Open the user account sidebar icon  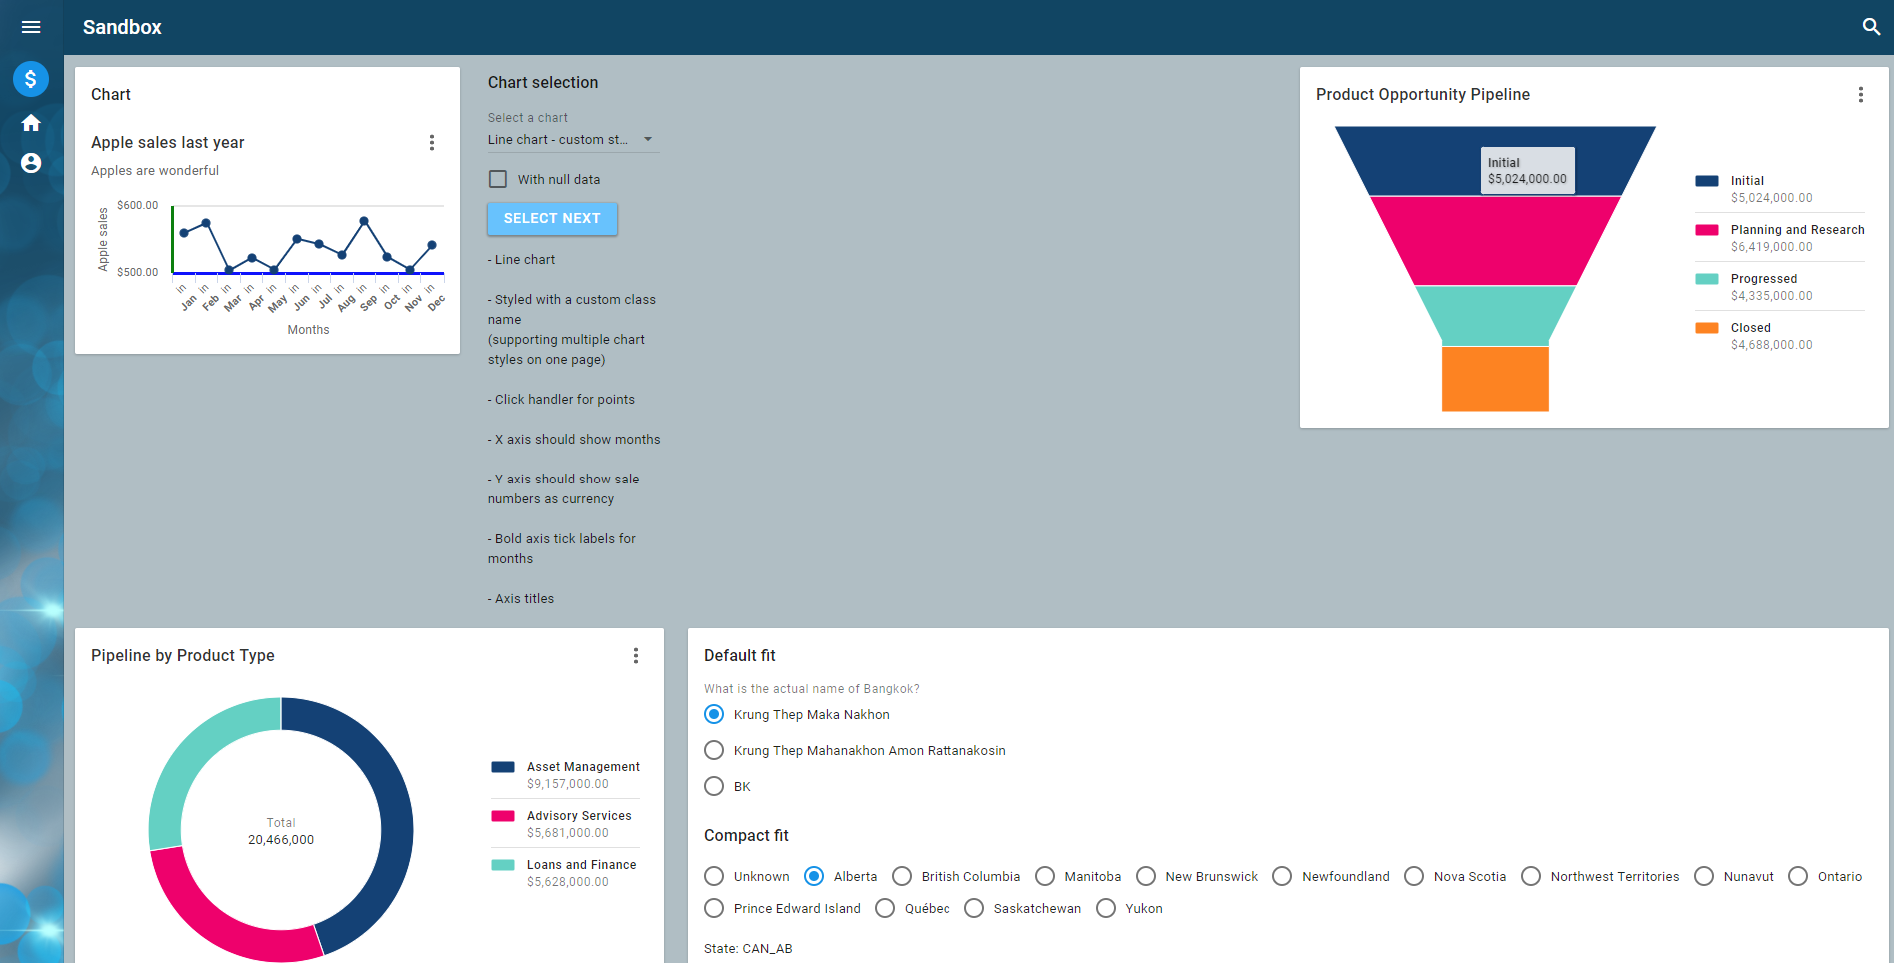31,163
